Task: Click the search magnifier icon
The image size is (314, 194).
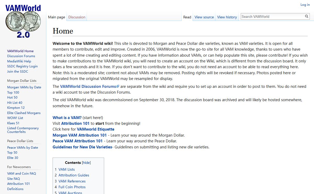Action: click(307, 17)
